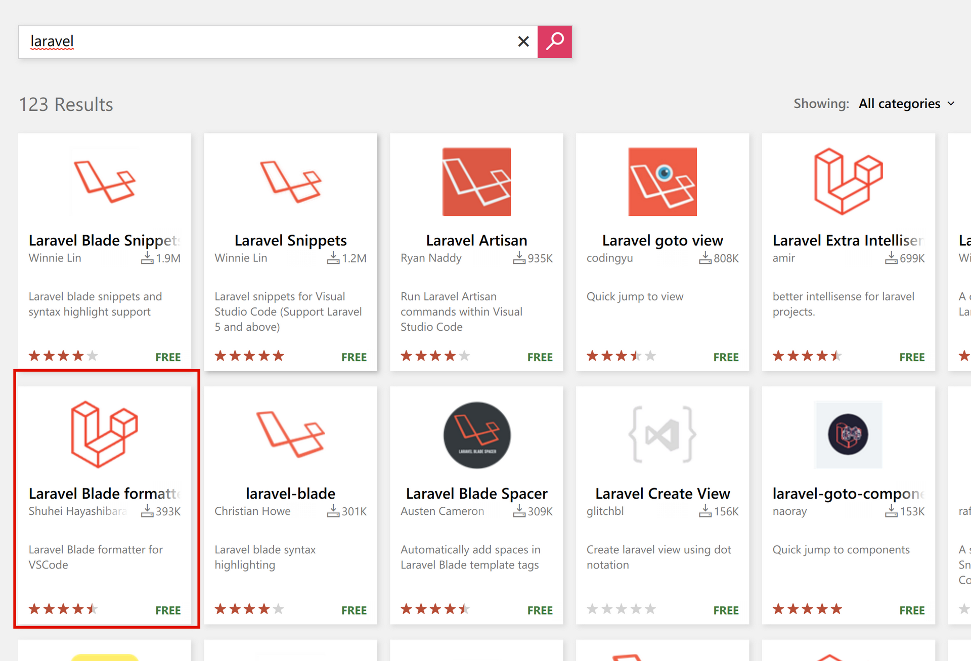Click the Laravel Artisan red square icon
The image size is (971, 661).
476,182
